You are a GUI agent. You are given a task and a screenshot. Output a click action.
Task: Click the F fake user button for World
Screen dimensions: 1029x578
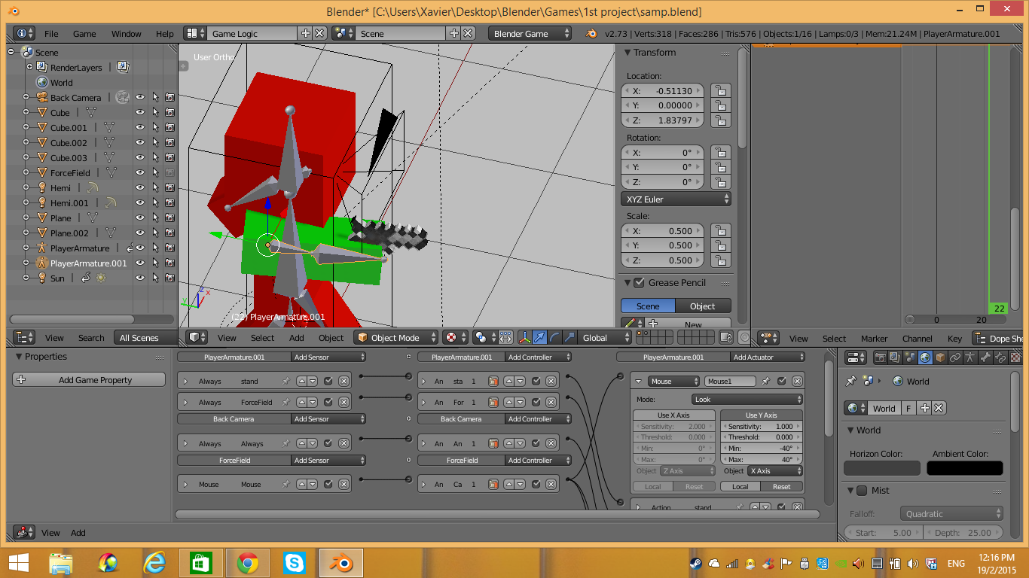pos(908,408)
